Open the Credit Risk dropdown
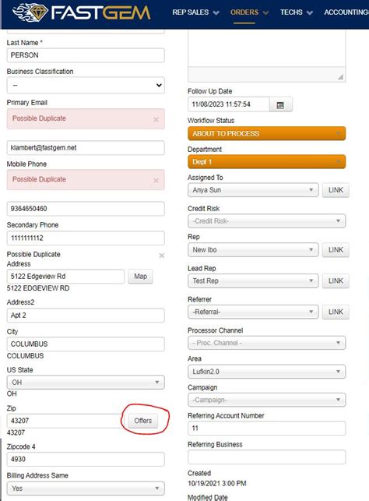Viewport: 369px width, 501px height. tap(266, 221)
